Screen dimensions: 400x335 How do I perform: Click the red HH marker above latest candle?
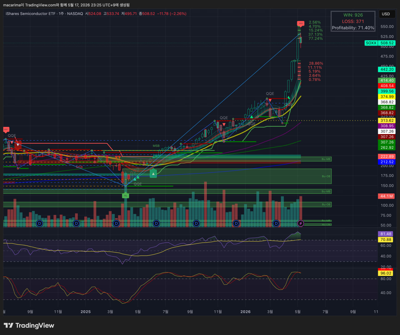point(301,23)
